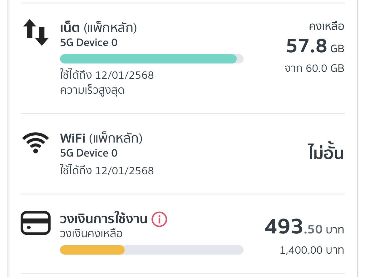
Task: Tap the WiFi package expiry date text
Action: click(107, 171)
